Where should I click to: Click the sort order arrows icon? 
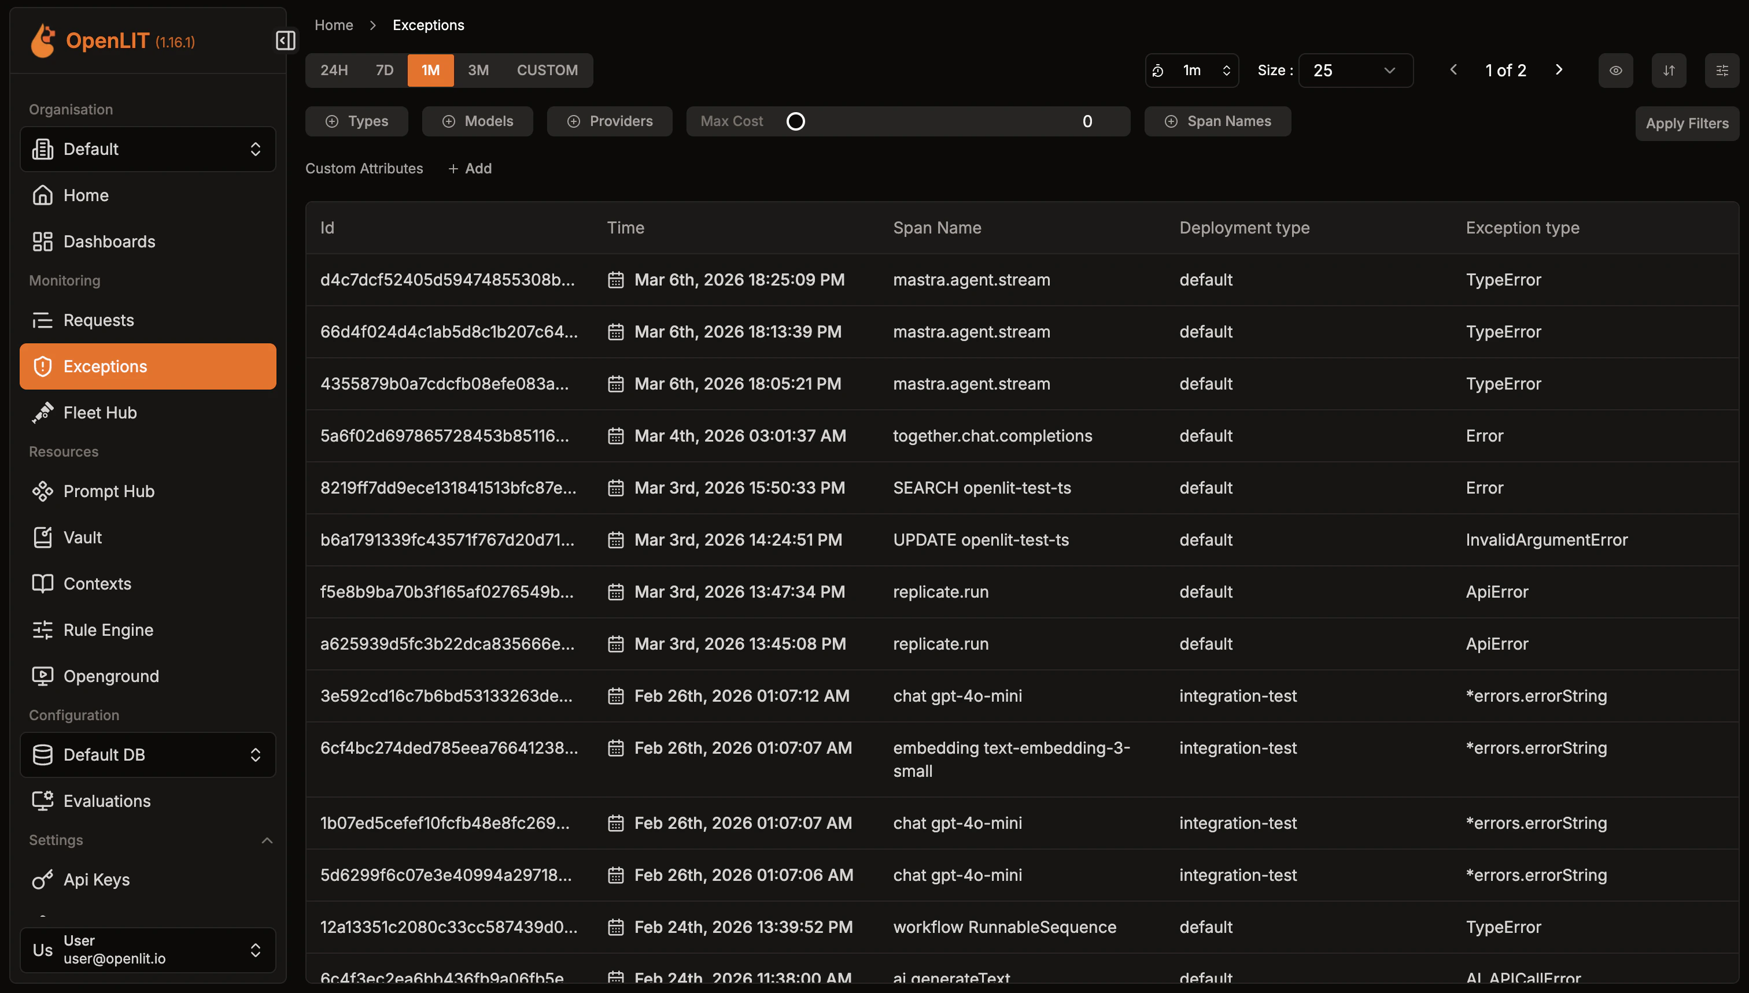pos(1669,71)
